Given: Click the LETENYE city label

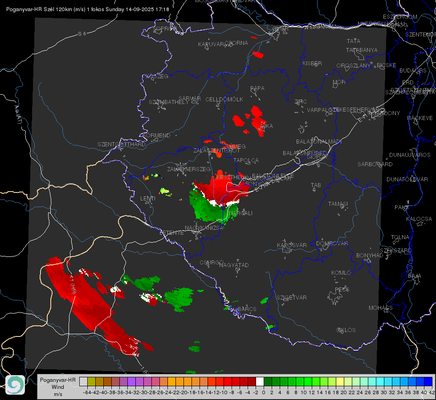Looking at the screenshot, I should pos(171,232).
